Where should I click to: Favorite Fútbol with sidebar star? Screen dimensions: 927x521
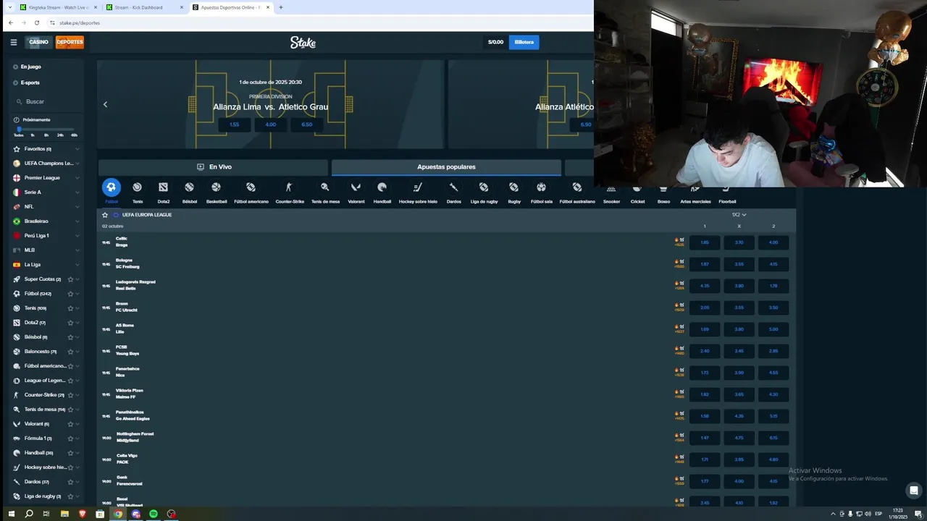(70, 294)
